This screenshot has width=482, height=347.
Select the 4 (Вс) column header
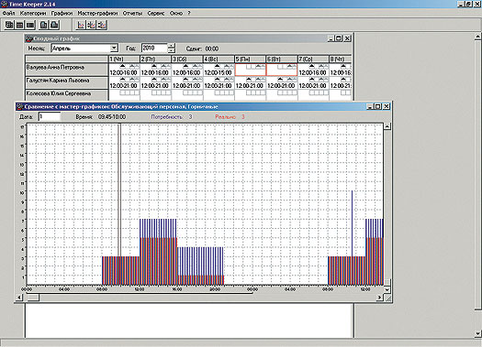(x=219, y=59)
